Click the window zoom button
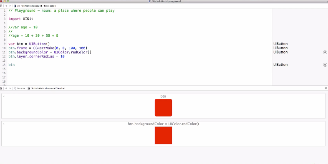Screen dimensions: 328x164 coord(8,1)
